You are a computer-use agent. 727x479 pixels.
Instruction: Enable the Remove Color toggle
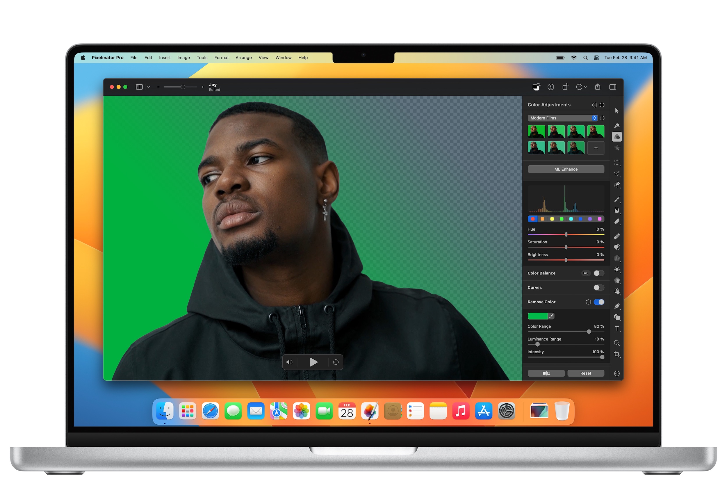click(x=598, y=302)
